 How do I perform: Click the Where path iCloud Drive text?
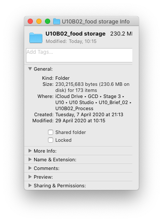(x=69, y=96)
